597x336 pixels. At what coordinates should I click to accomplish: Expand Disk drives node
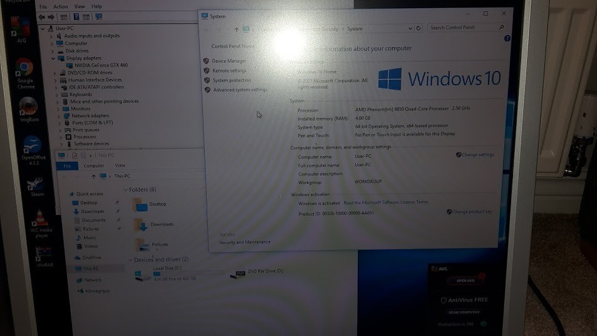(53, 51)
